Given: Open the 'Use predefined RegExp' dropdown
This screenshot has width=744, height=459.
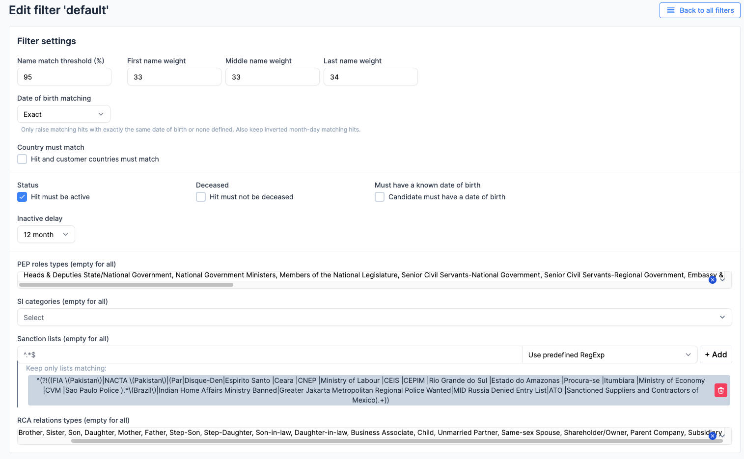Looking at the screenshot, I should 610,354.
